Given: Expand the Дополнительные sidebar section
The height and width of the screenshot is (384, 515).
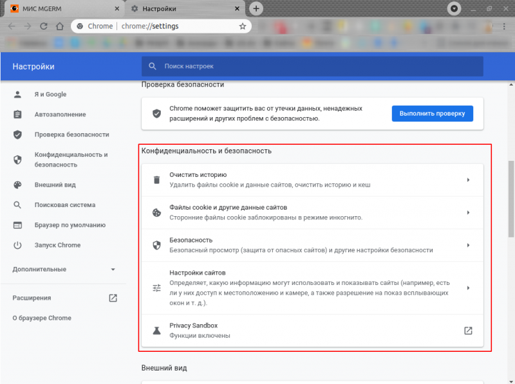Looking at the screenshot, I should point(113,270).
